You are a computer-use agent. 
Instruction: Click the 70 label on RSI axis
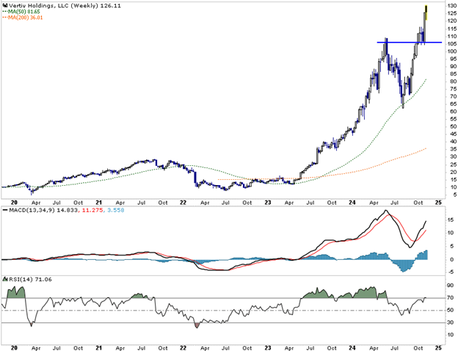point(451,298)
